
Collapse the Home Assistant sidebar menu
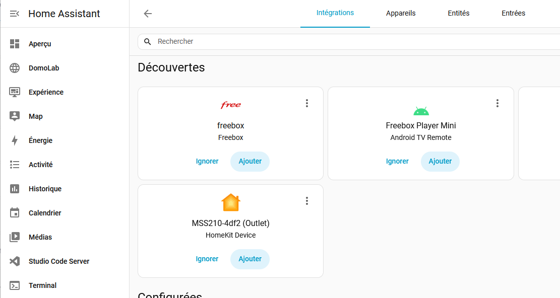click(15, 14)
